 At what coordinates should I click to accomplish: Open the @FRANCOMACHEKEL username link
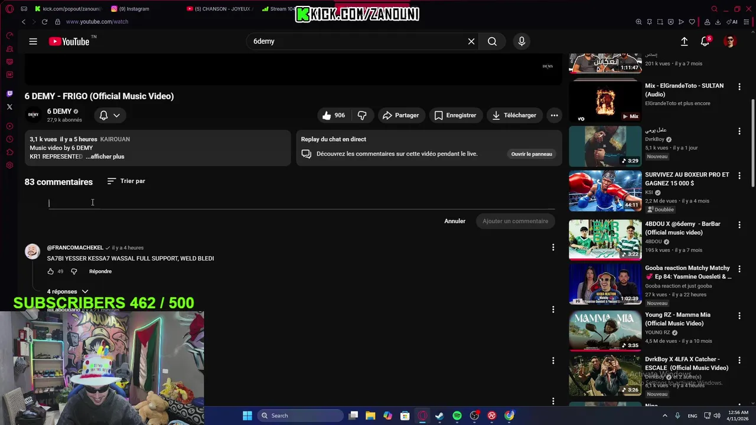tap(75, 247)
